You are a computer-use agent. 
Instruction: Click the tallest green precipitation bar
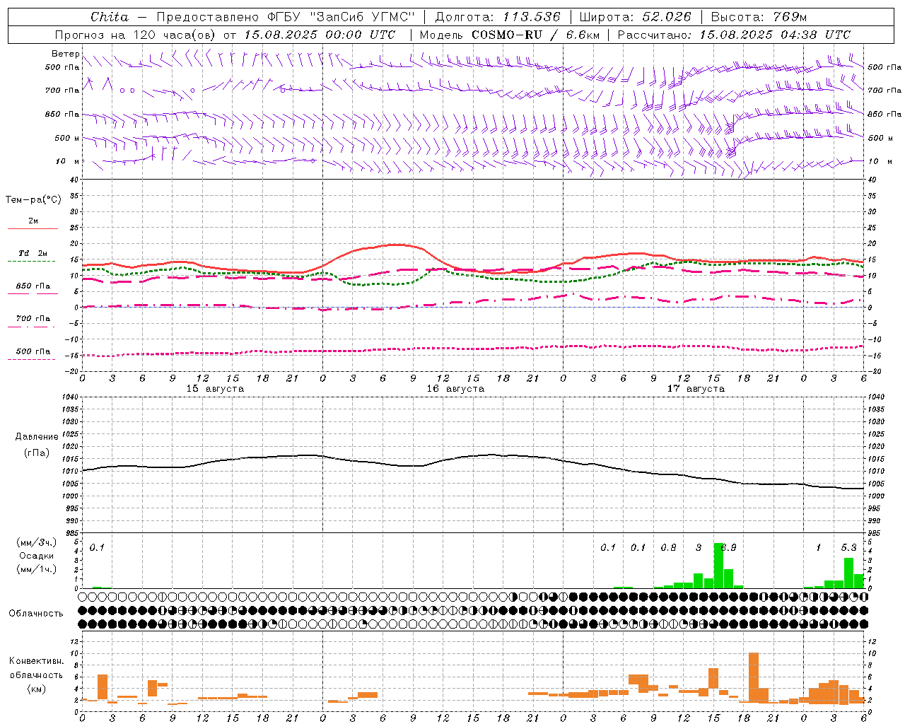[718, 566]
